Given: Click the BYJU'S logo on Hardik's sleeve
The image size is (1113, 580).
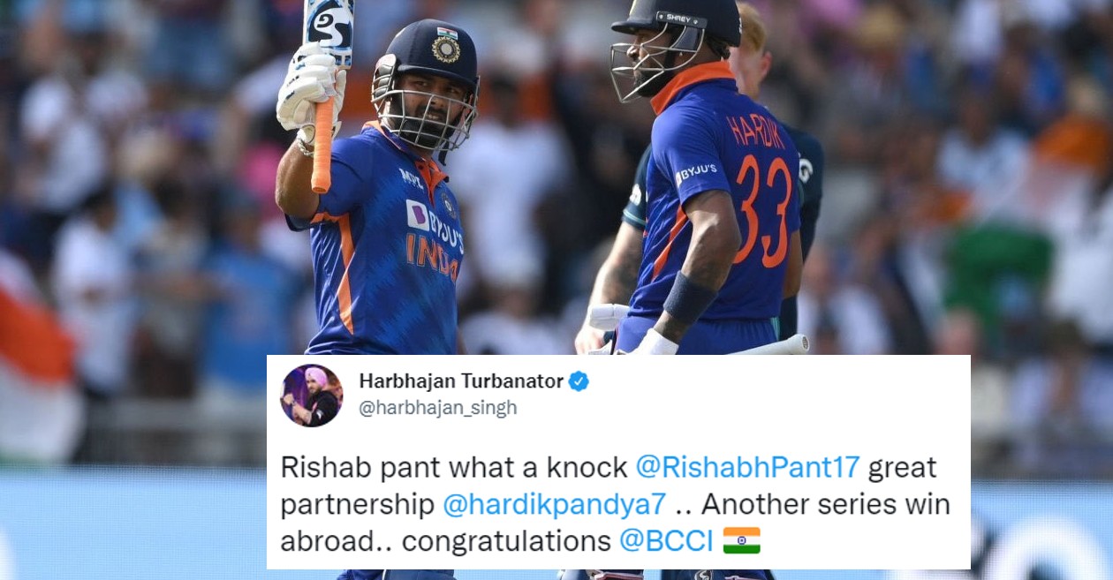Looking at the screenshot, I should click(698, 173).
